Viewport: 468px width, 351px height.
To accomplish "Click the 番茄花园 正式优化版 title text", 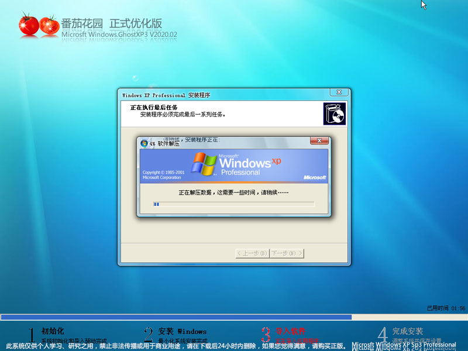I will (x=112, y=23).
